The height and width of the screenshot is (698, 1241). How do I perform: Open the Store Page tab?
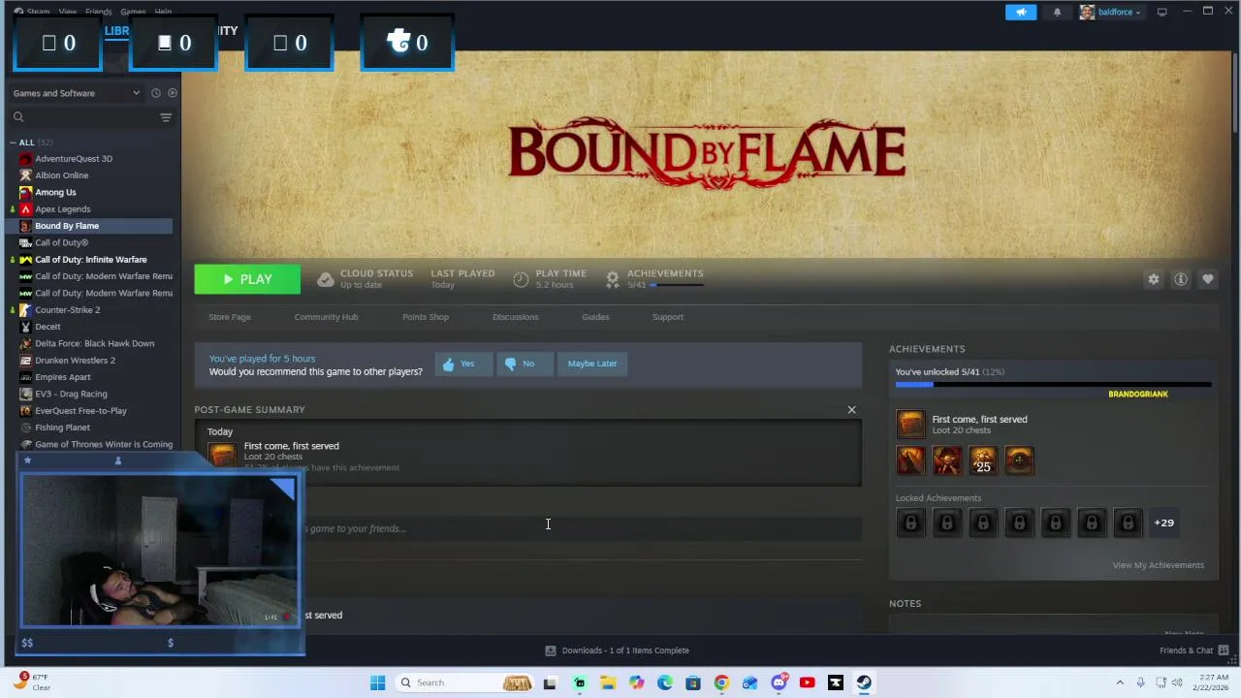(230, 317)
